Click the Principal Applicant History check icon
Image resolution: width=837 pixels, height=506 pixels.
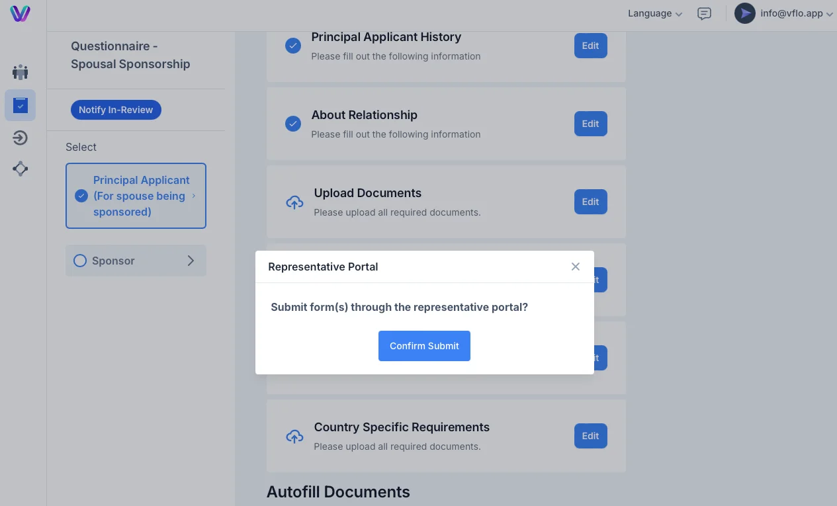coord(293,46)
